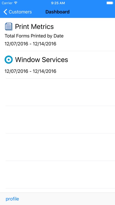Open the profile link
The width and height of the screenshot is (115, 205).
pyautogui.click(x=12, y=199)
